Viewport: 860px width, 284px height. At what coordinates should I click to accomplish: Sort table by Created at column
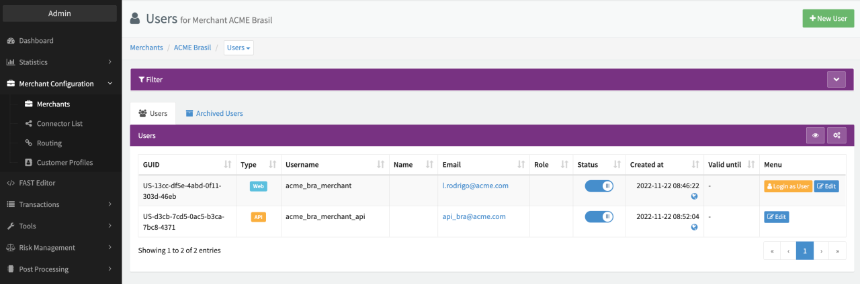tap(695, 165)
